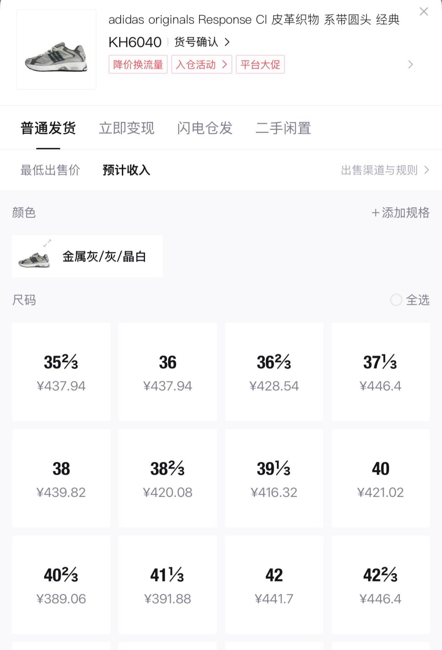This screenshot has width=442, height=650.
Task: Open 货号确认 article number confirmation
Action: click(202, 42)
